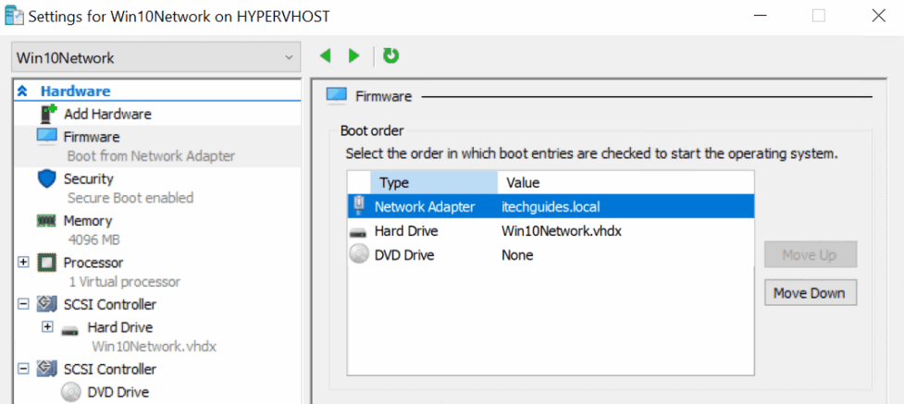Click the Move Up button
904x404 pixels.
pyautogui.click(x=810, y=255)
